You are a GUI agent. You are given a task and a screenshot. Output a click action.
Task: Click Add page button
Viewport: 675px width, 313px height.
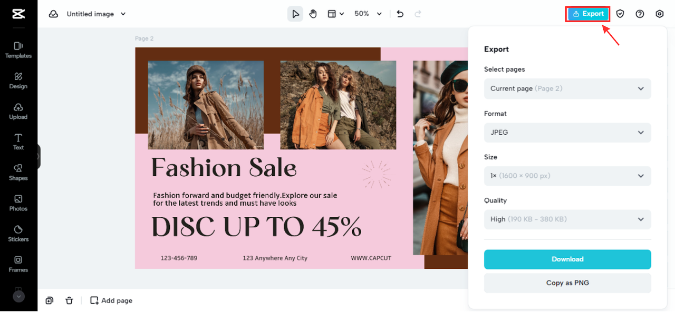111,300
